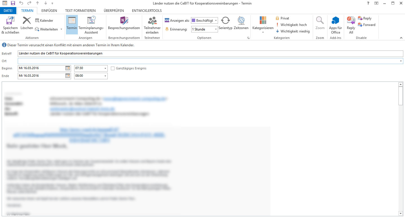The image size is (405, 218).
Task: Click the Betreff subject field
Action: click(x=210, y=54)
